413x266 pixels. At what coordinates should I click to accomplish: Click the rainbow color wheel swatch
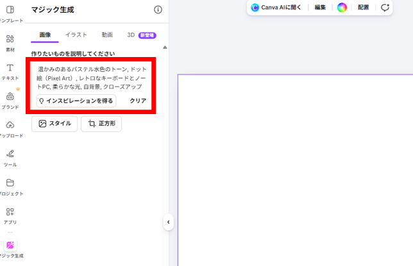tap(342, 8)
